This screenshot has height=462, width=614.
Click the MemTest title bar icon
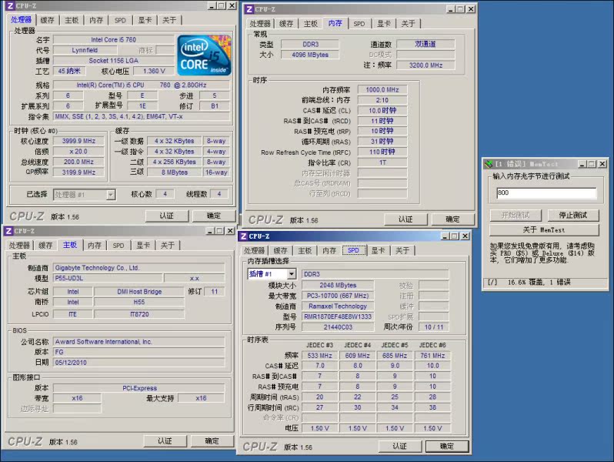(x=489, y=163)
